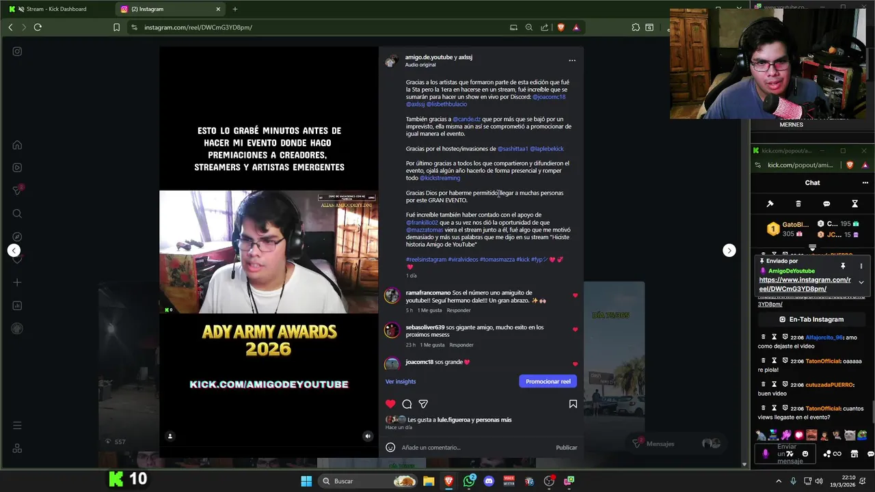Open Ver insights link
The height and width of the screenshot is (492, 875).
coord(401,381)
